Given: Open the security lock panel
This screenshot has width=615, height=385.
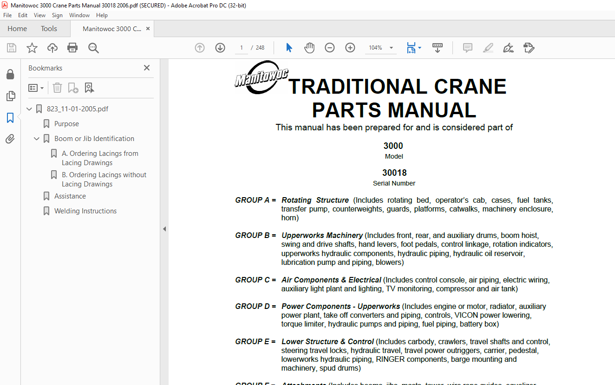Looking at the screenshot, I should 10,75.
